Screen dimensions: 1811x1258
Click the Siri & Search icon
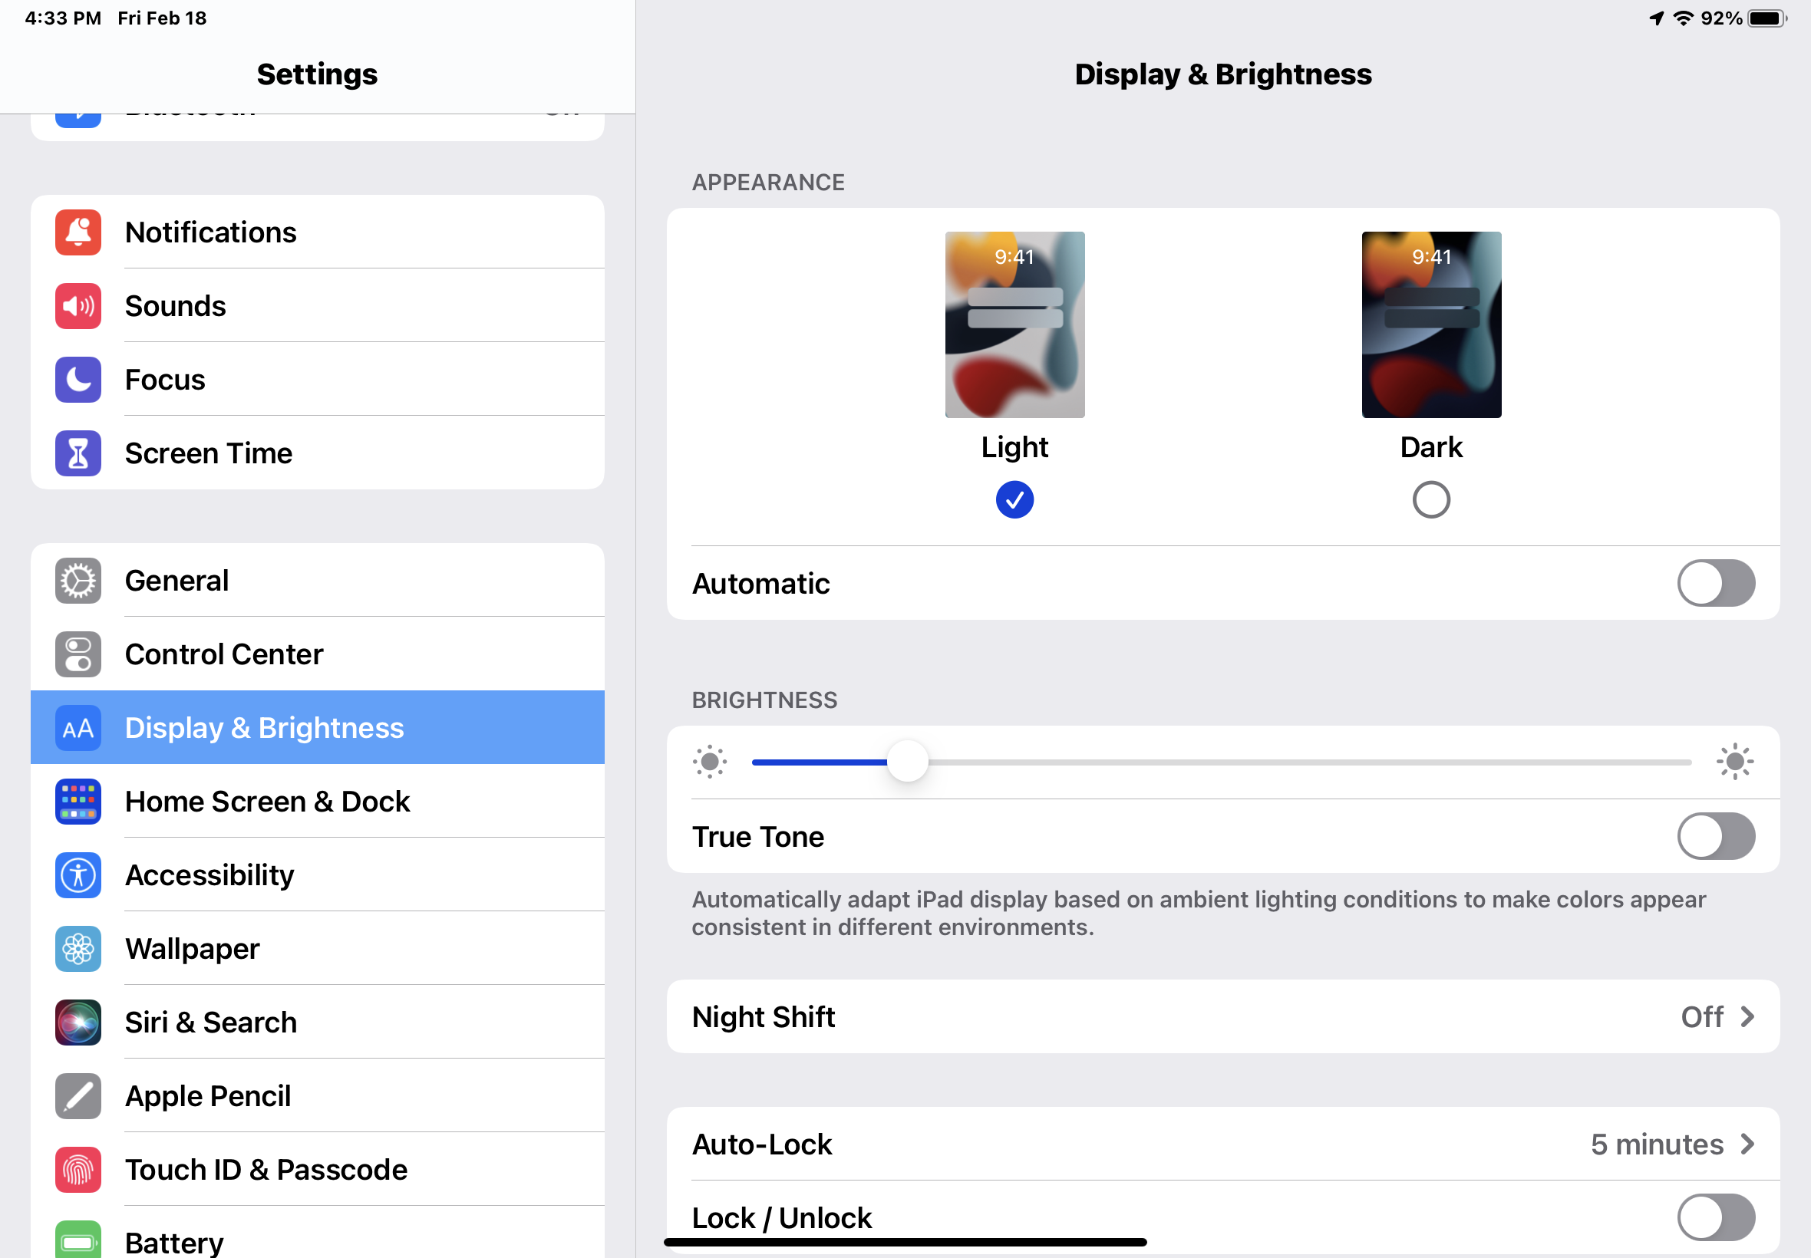coord(78,1023)
